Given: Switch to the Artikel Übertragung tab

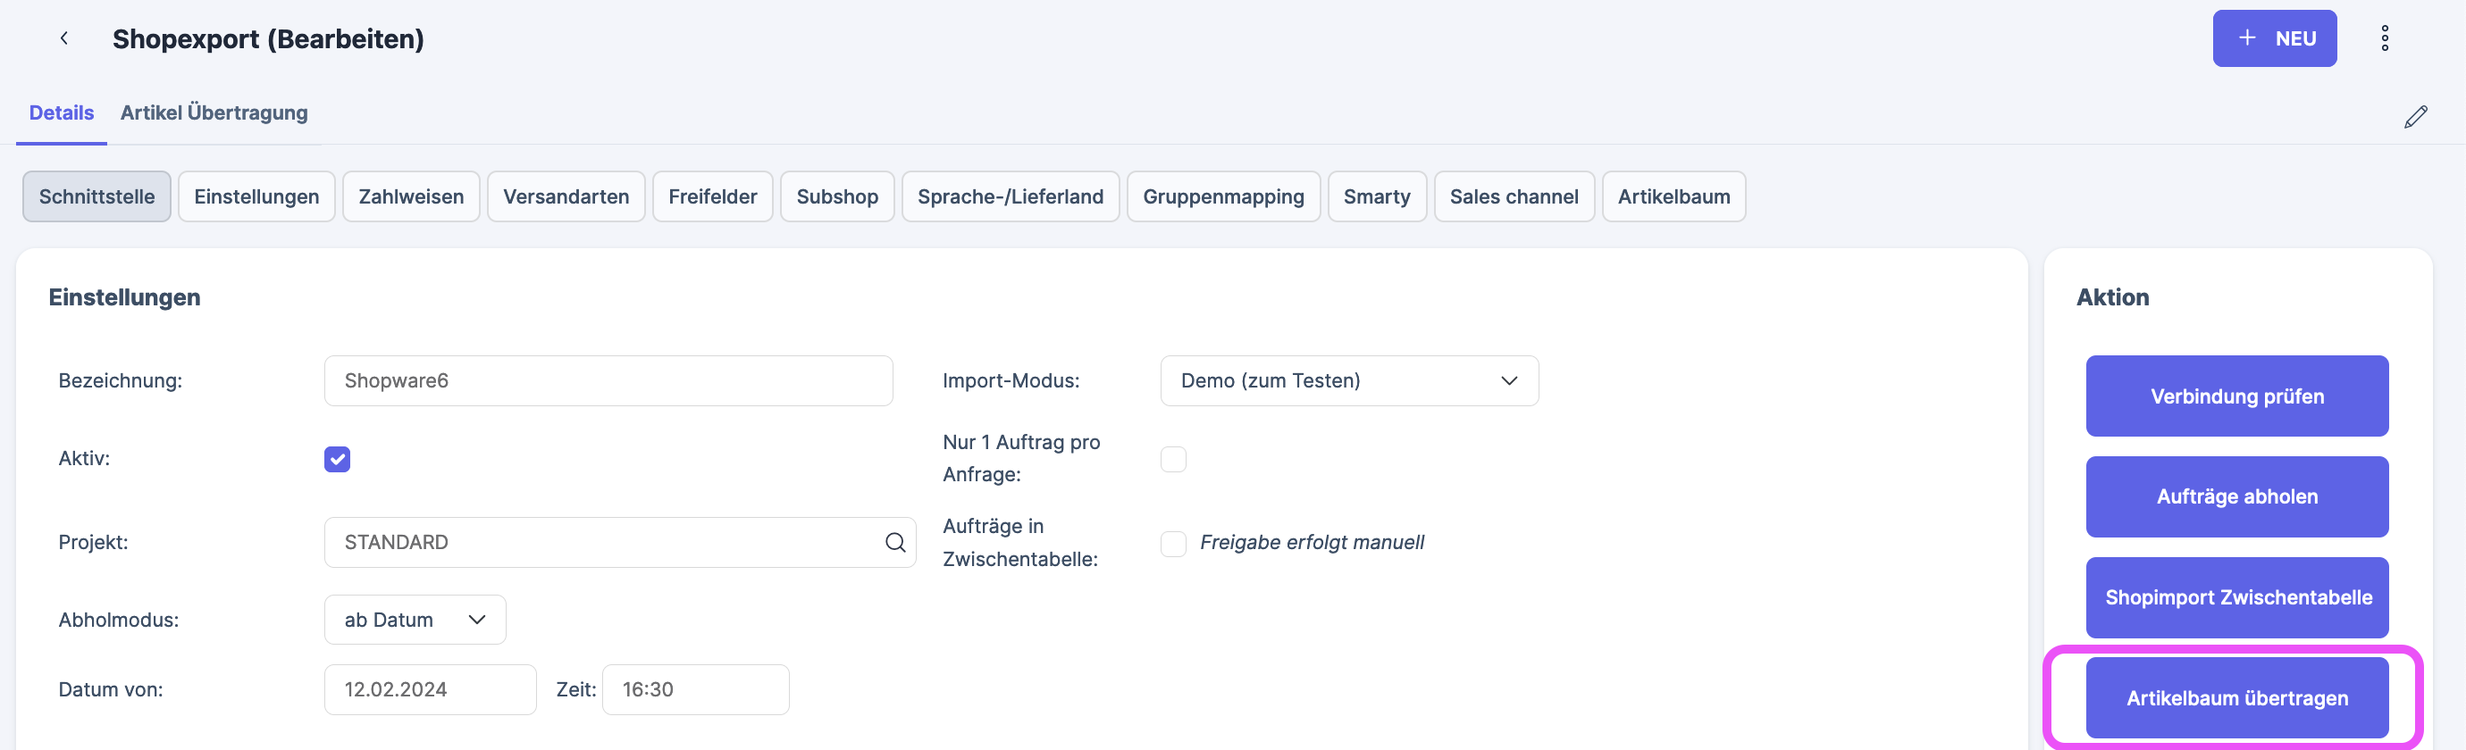Looking at the screenshot, I should tap(214, 112).
